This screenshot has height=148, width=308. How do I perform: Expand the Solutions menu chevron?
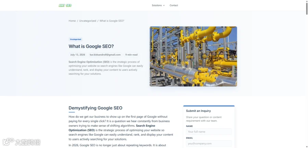(164, 5)
